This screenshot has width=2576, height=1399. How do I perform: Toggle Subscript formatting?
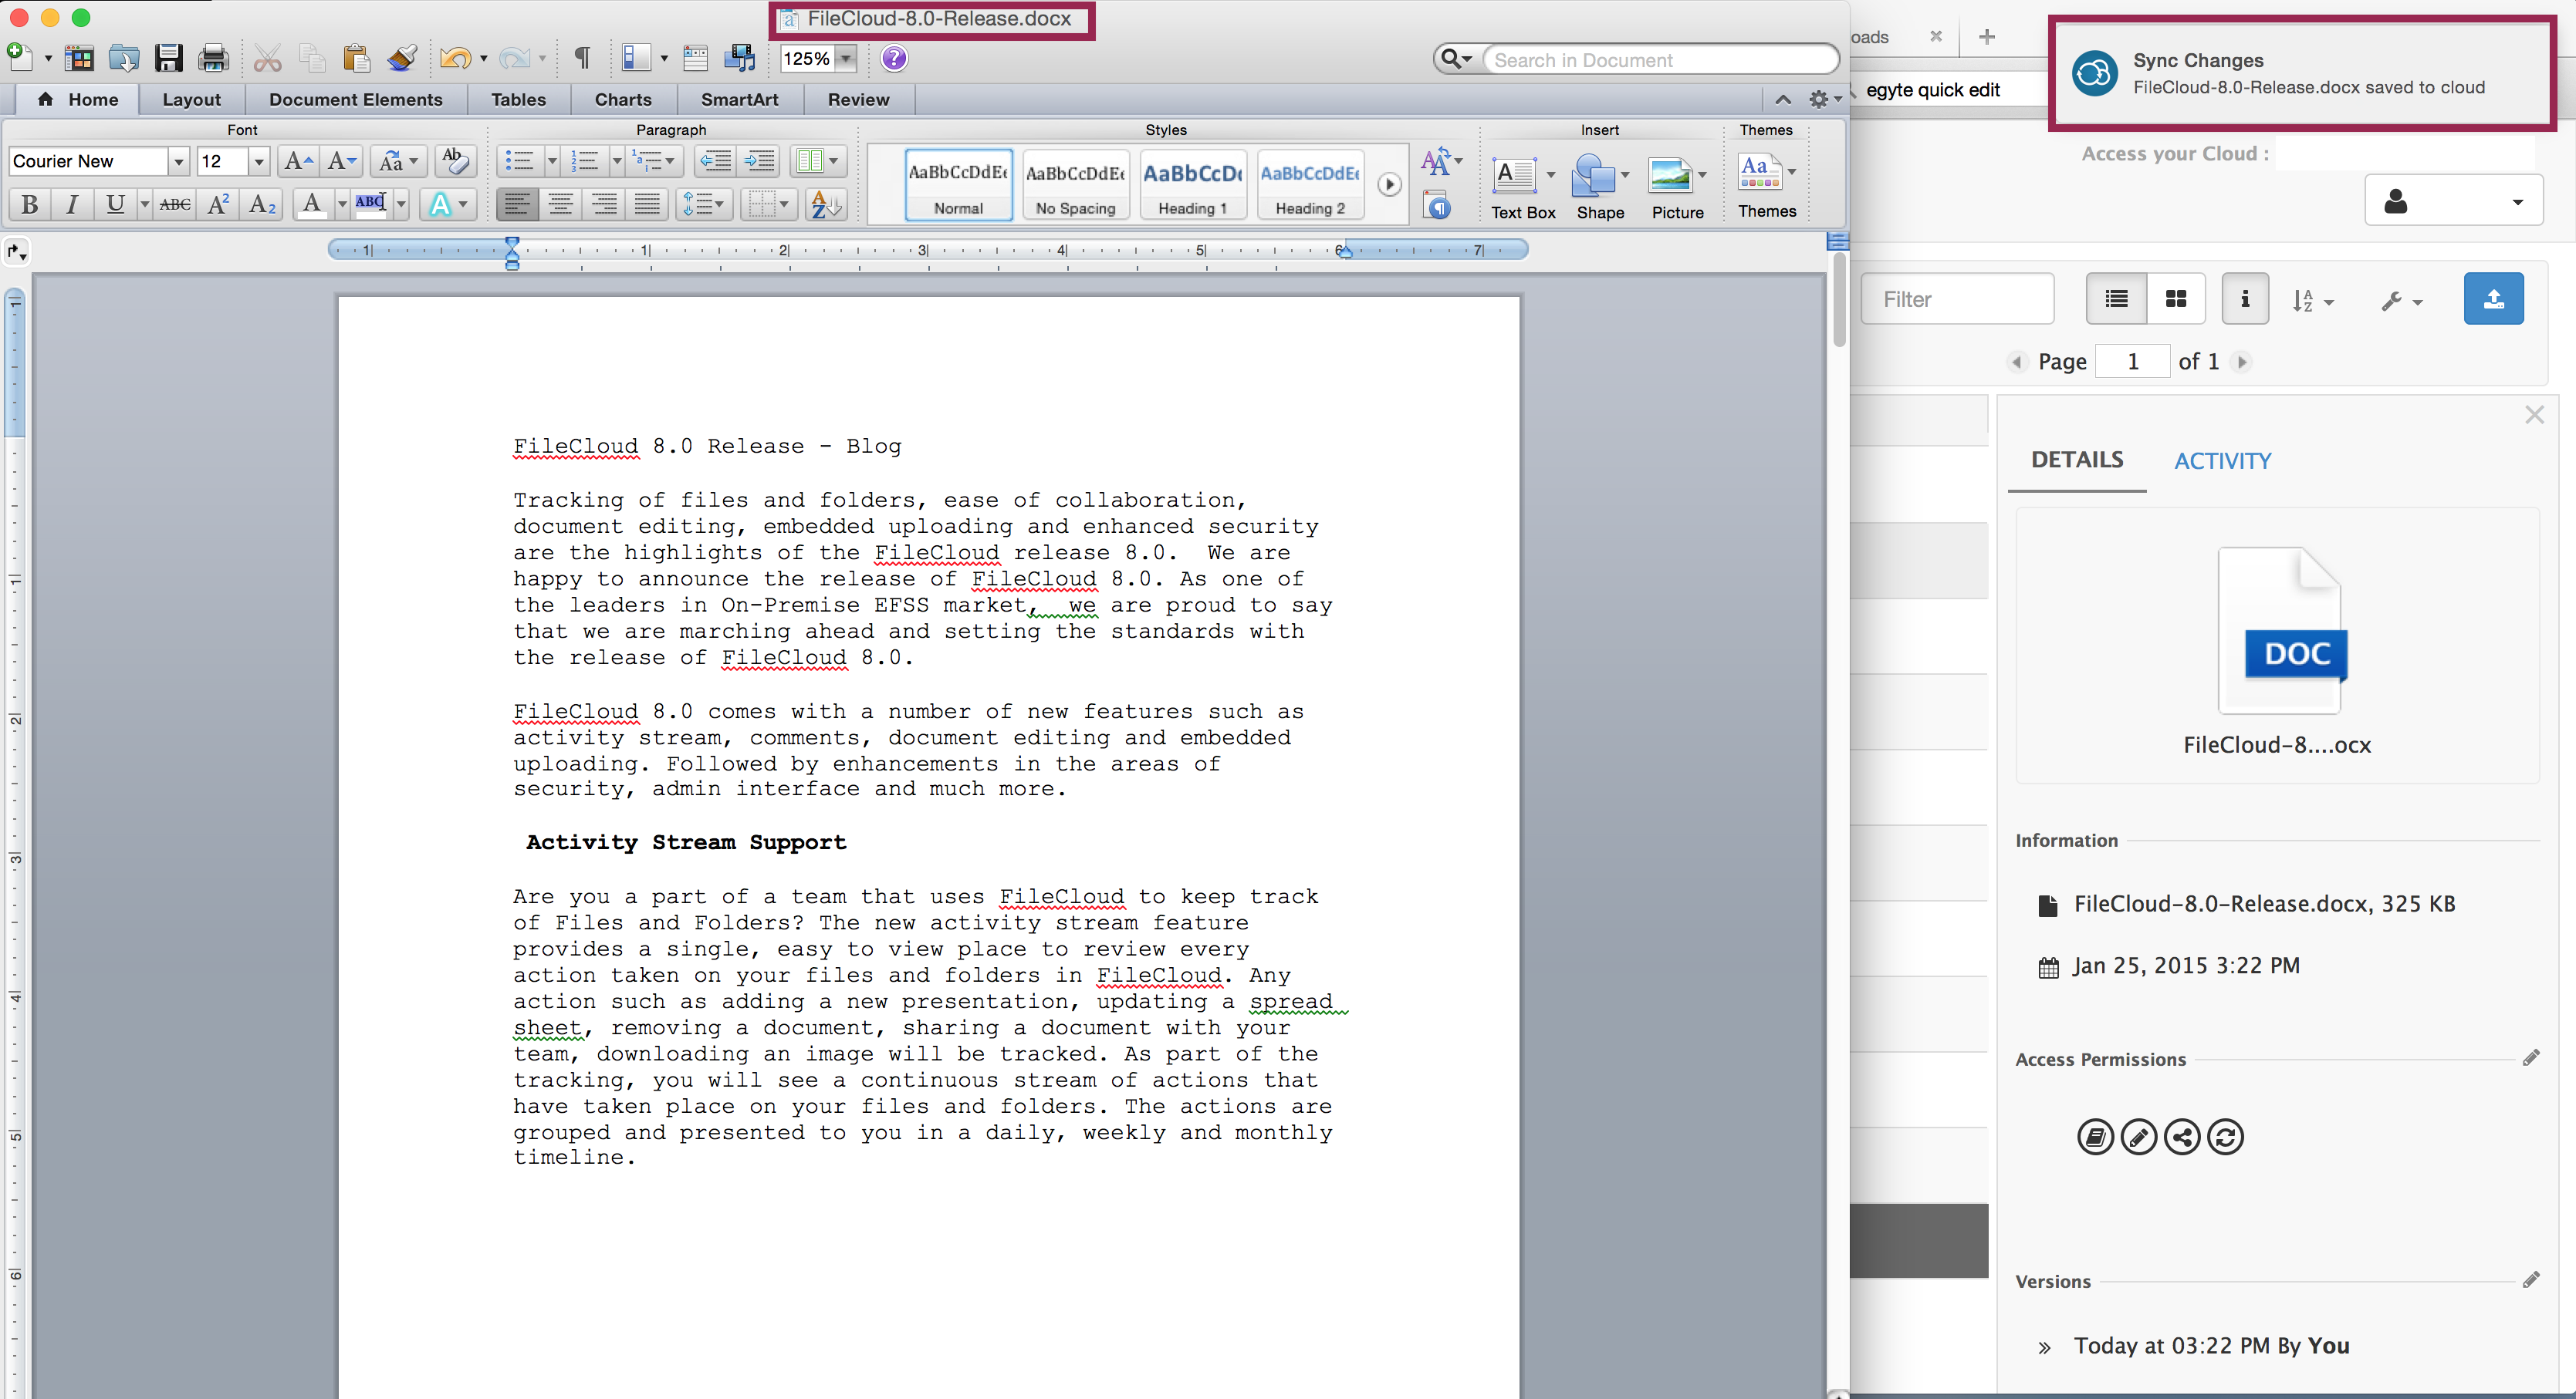[262, 205]
